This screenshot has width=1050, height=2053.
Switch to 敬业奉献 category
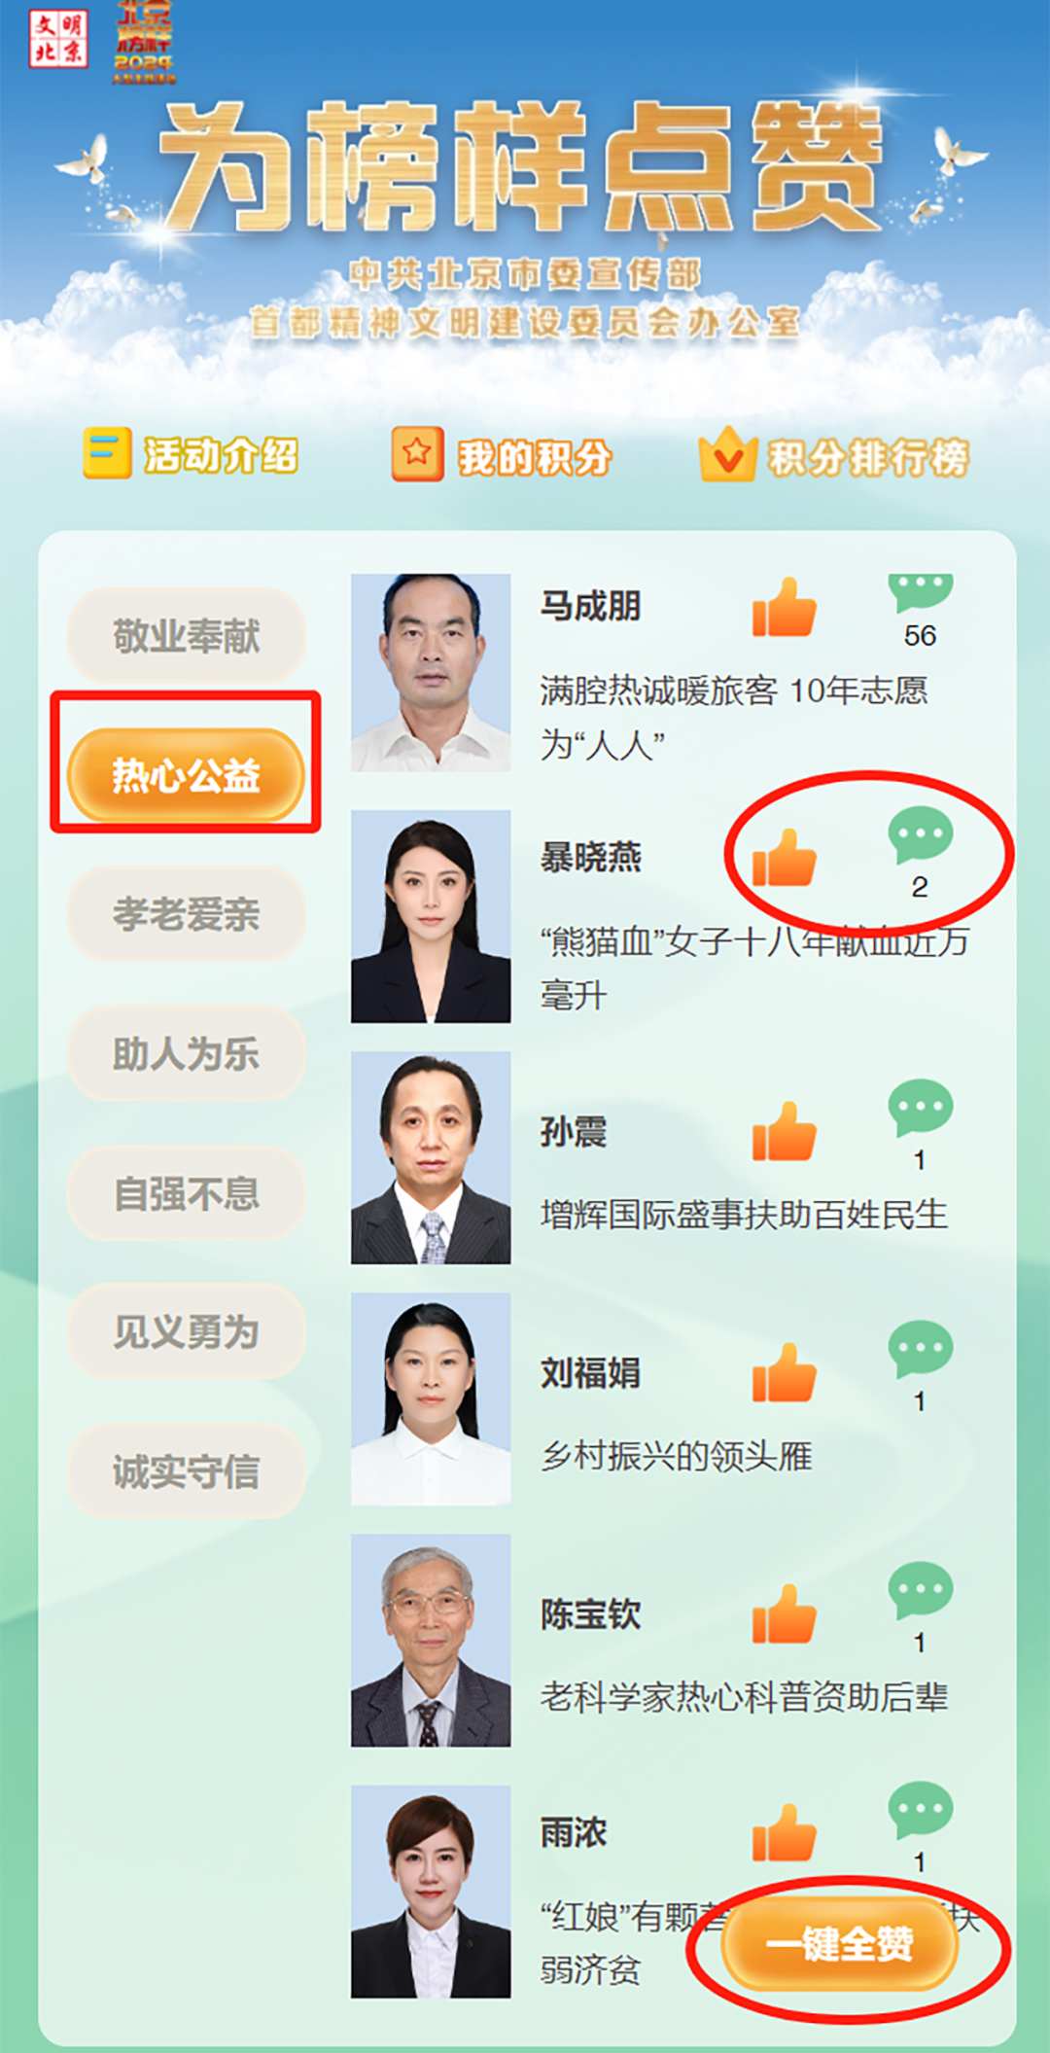(186, 636)
